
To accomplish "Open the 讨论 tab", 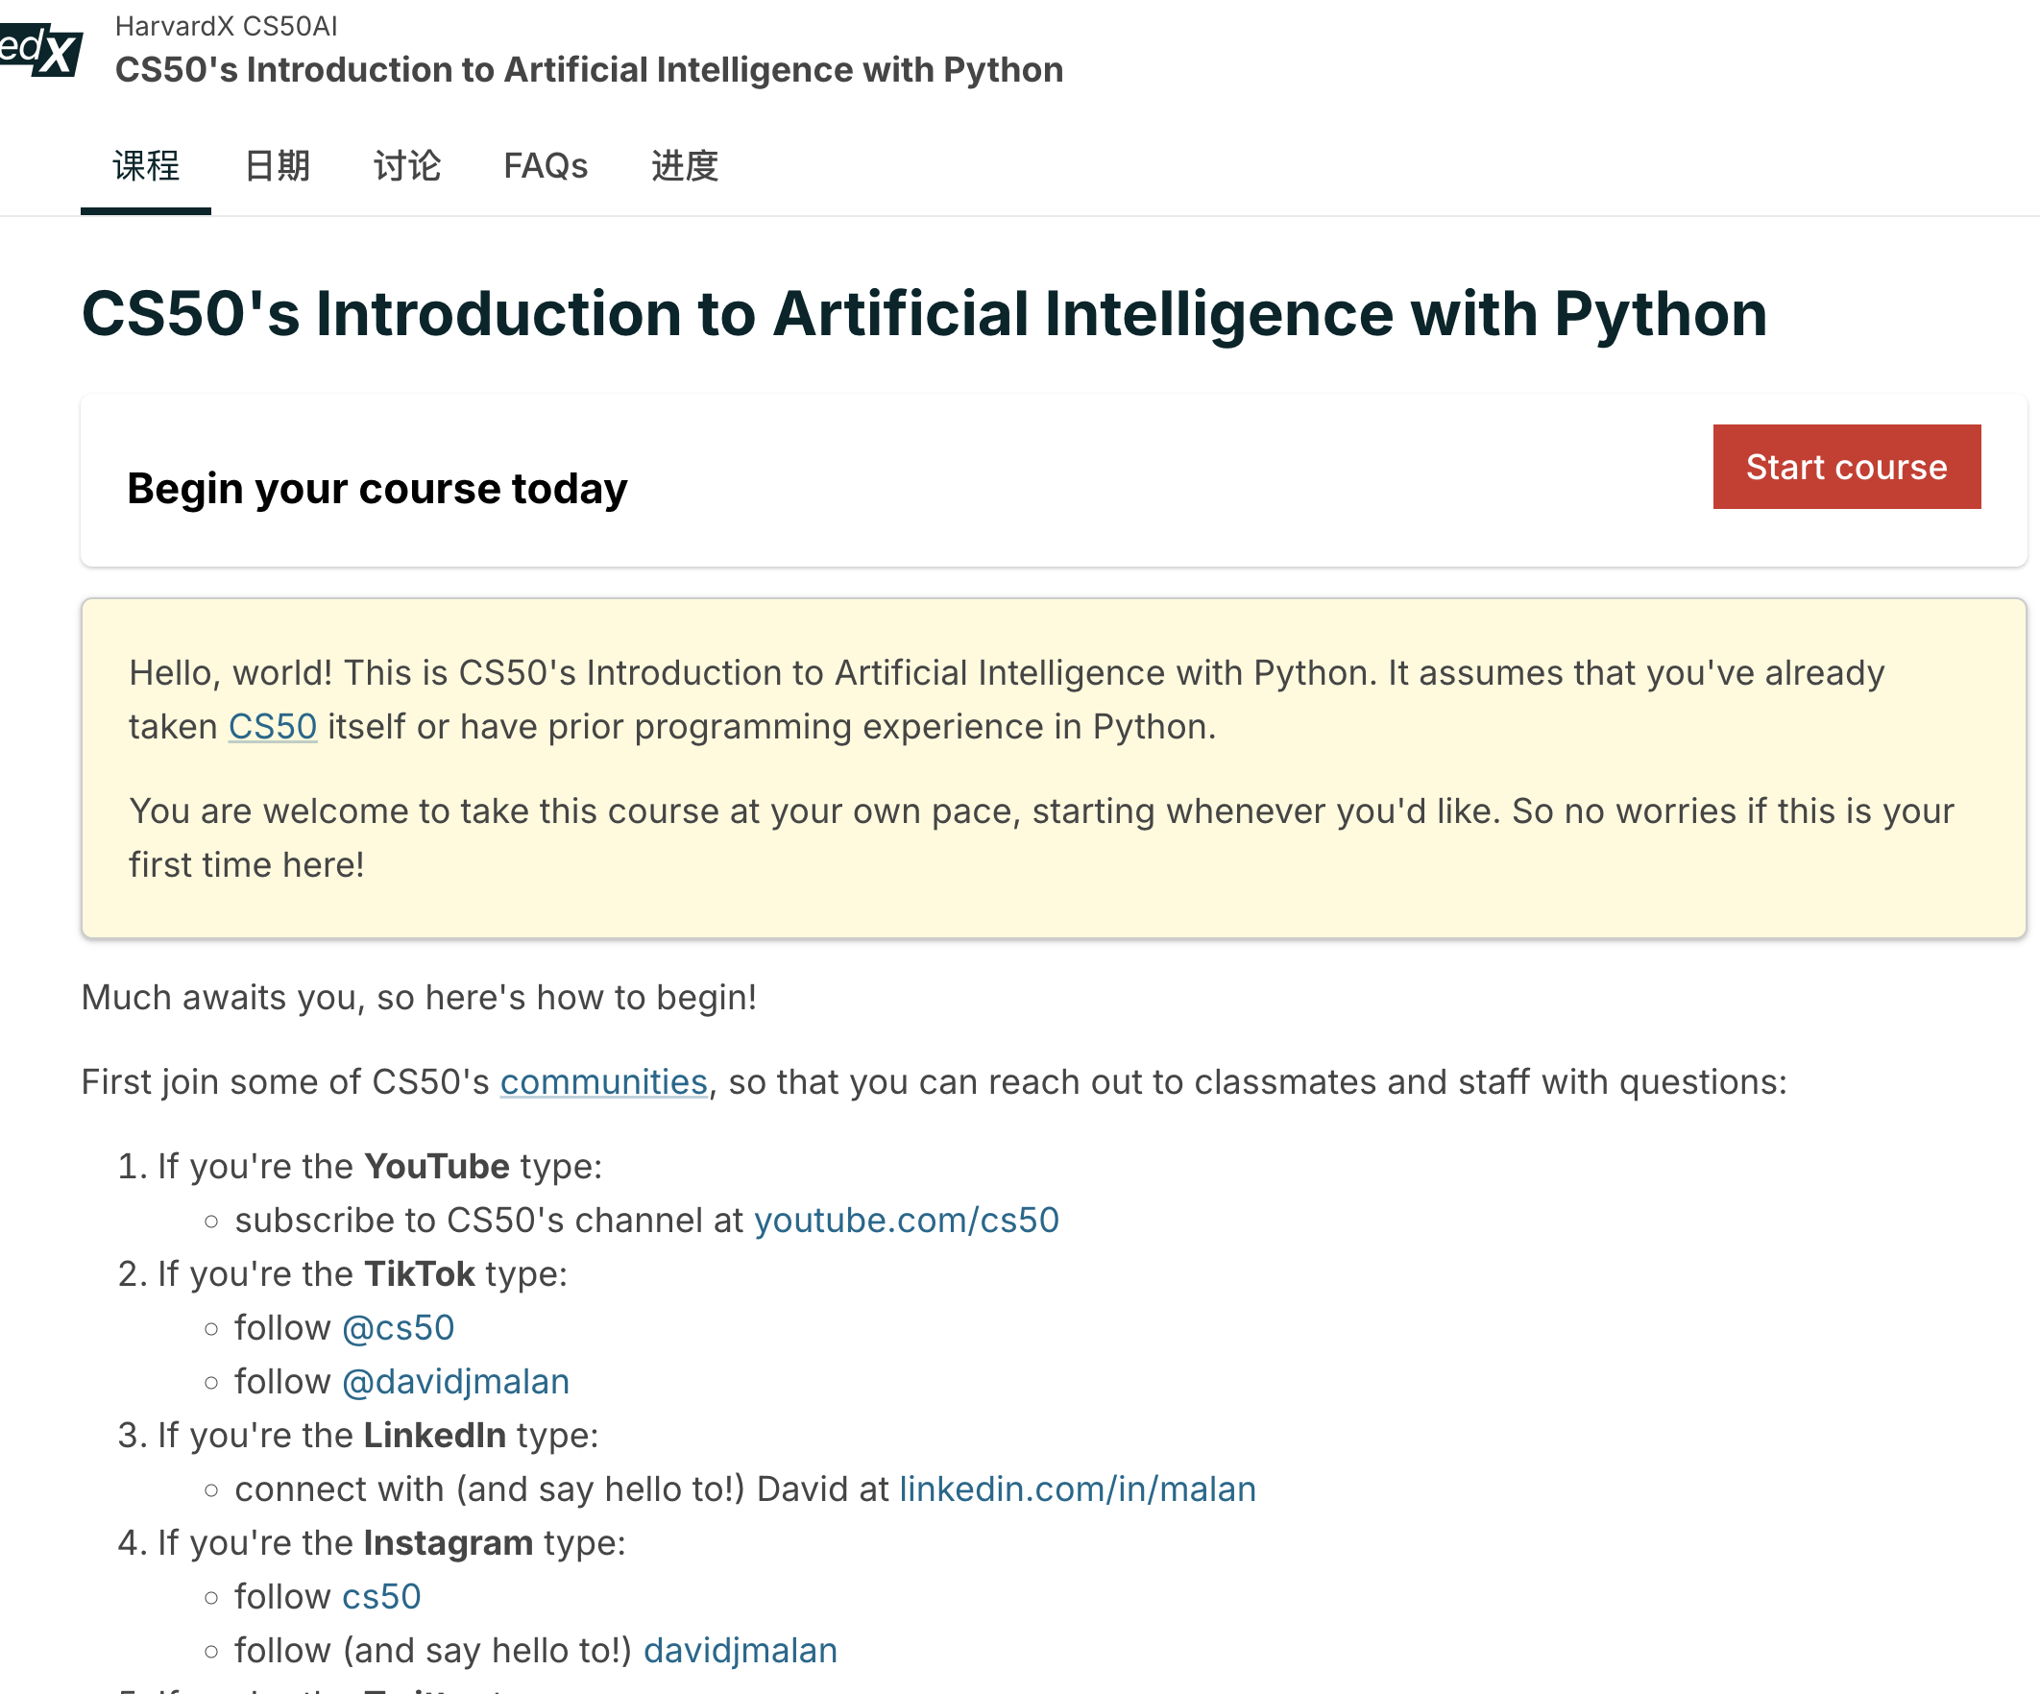I will (x=407, y=166).
